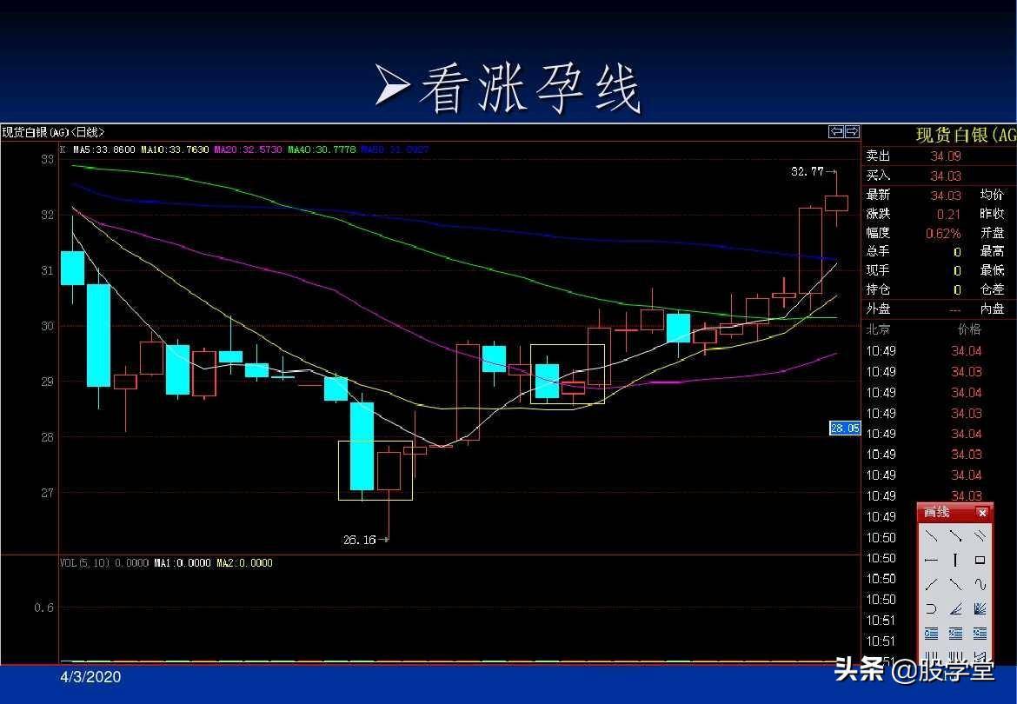Select the golden ratio retracement lines tool
The height and width of the screenshot is (704, 1017).
tap(932, 634)
